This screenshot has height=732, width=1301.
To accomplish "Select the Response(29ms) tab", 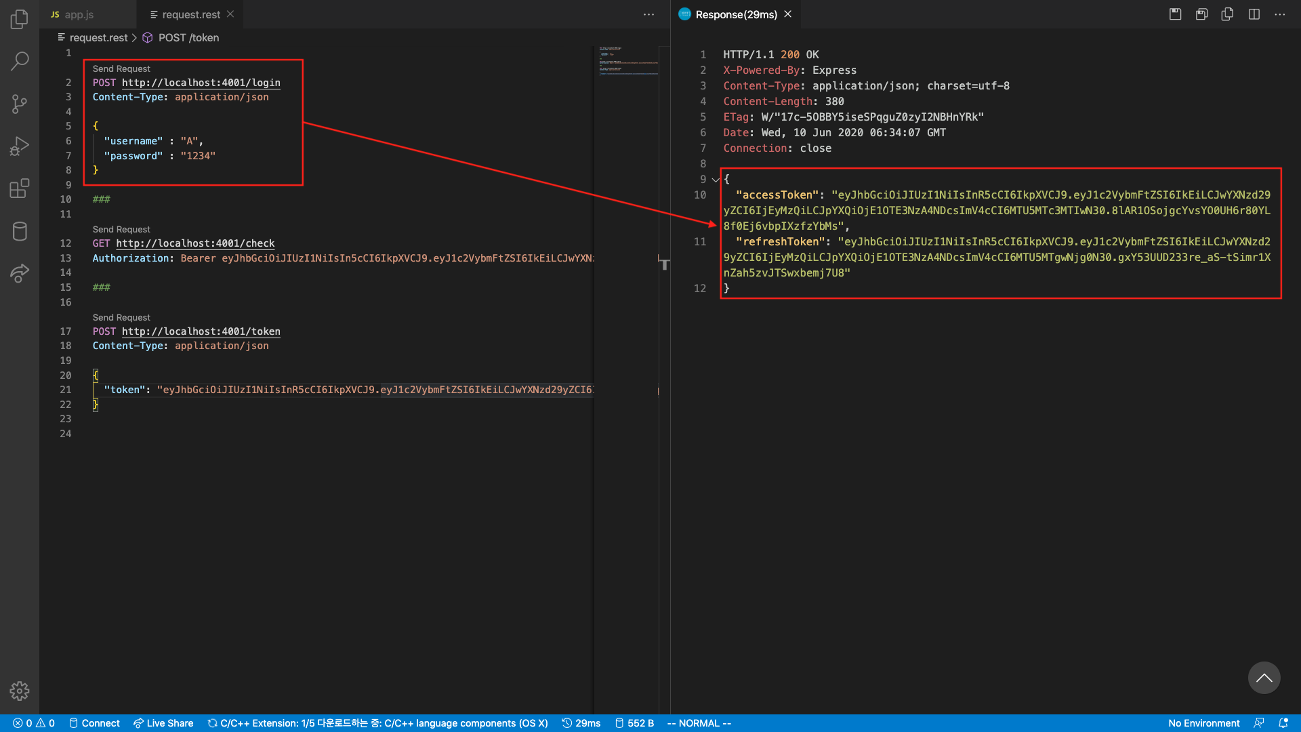I will [736, 14].
